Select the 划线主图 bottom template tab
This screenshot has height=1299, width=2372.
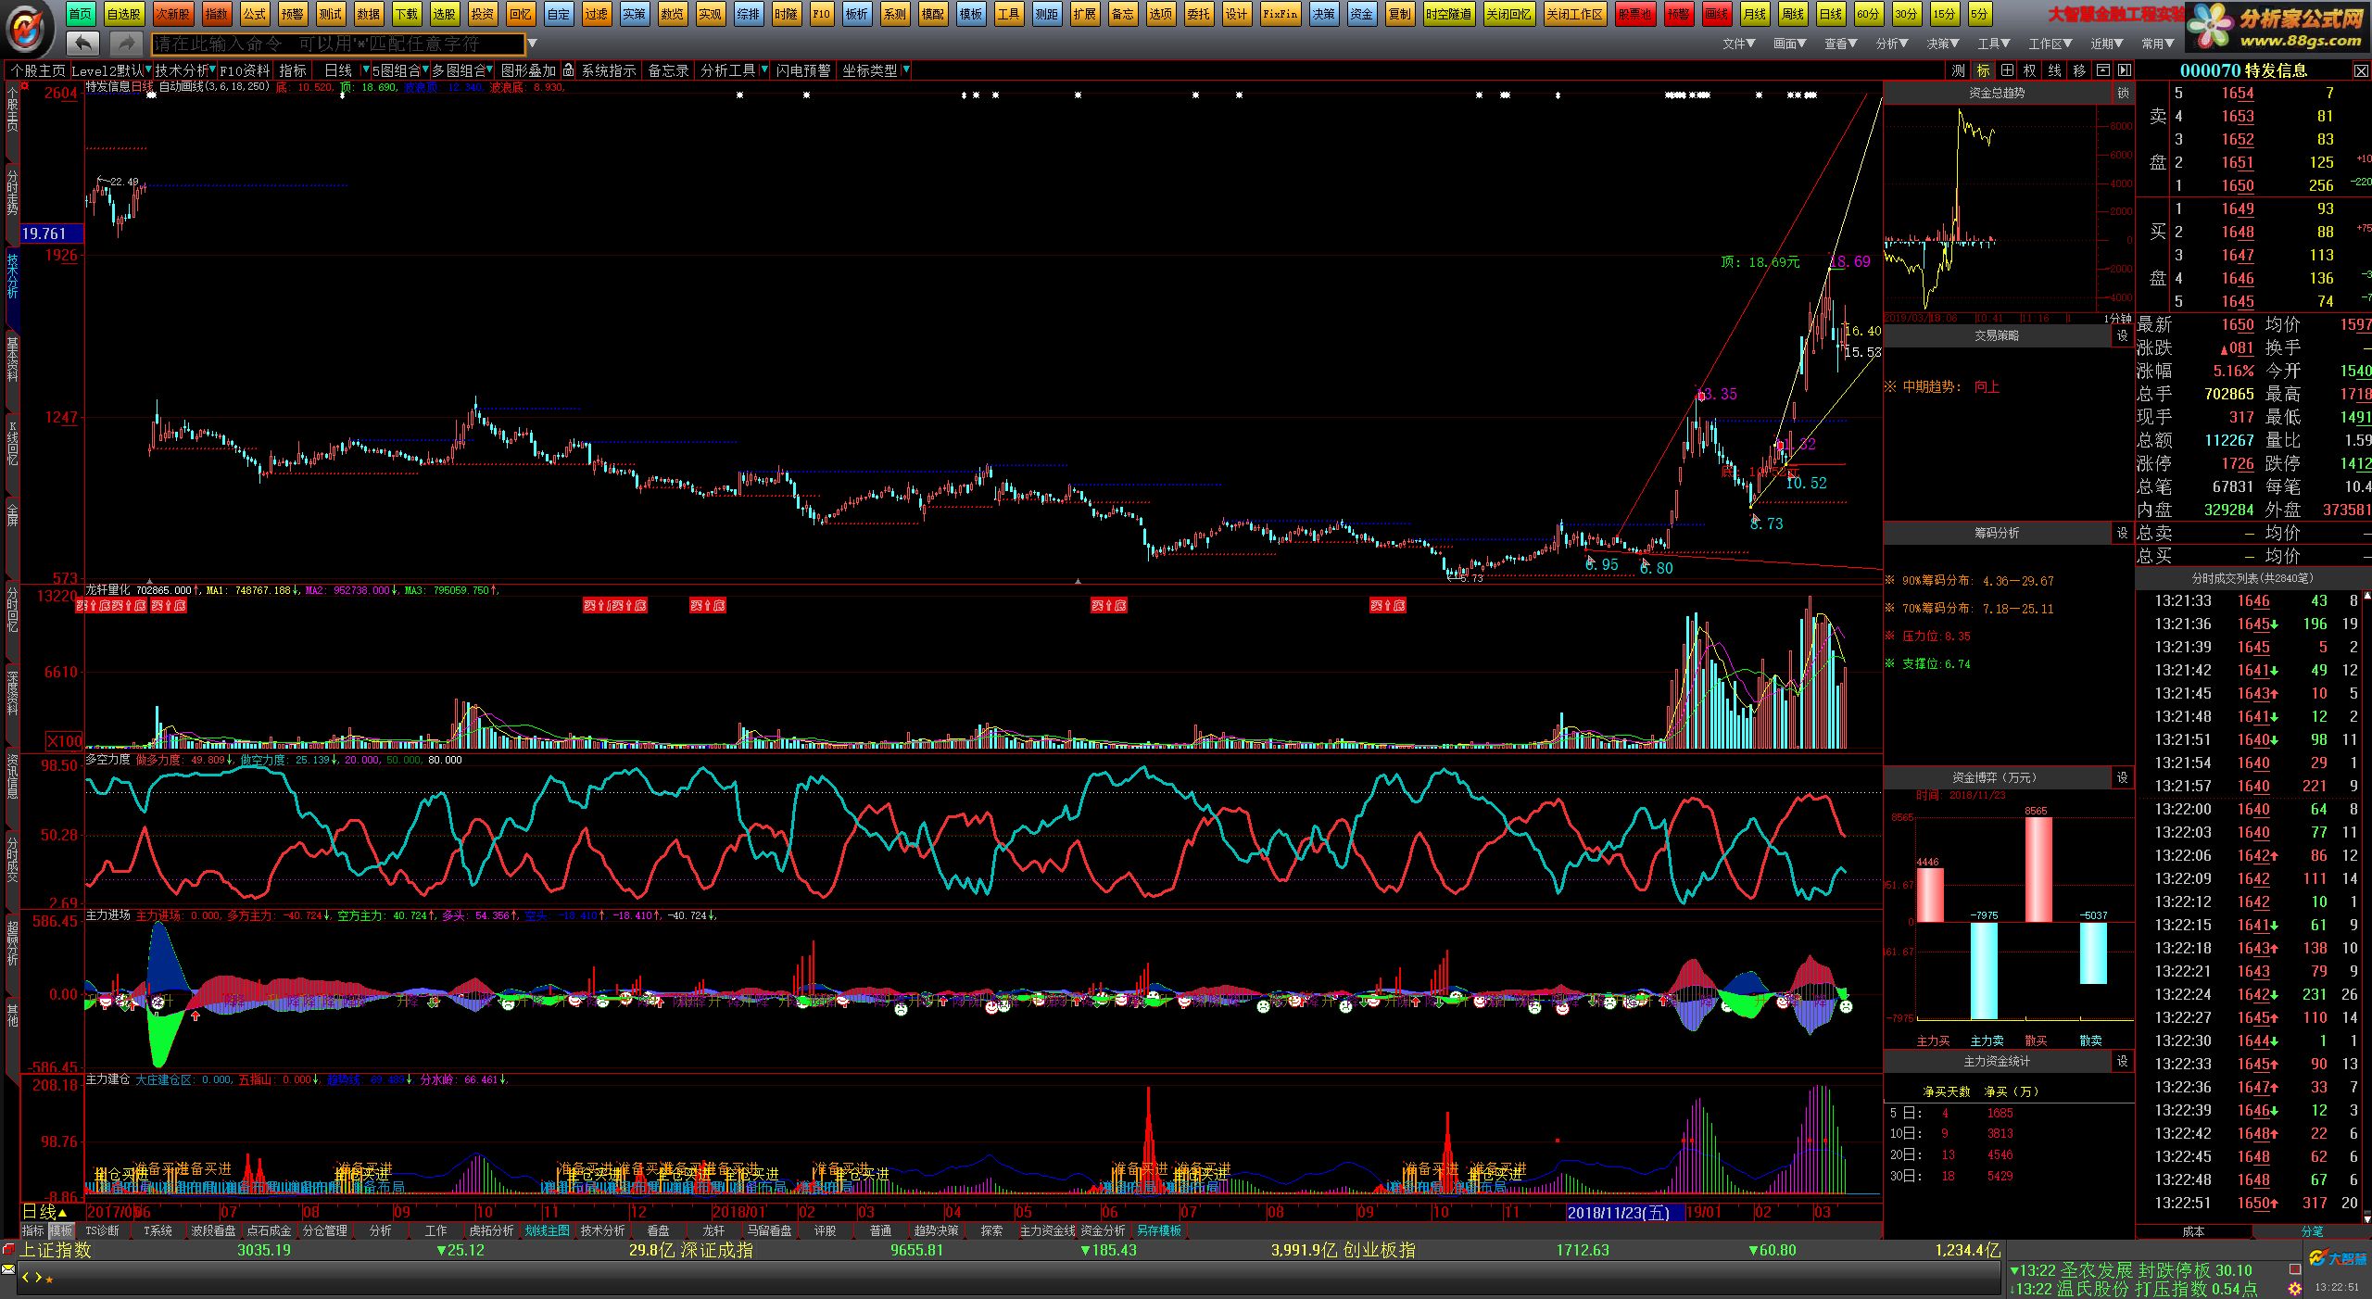coord(547,1231)
